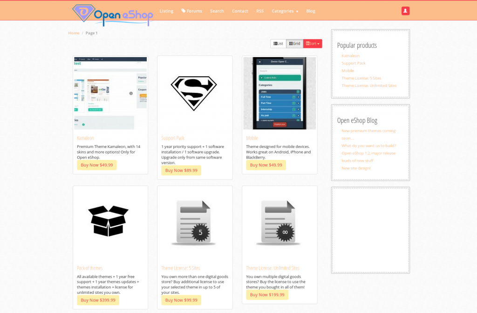Open blog post What do you want us to build?
The image size is (477, 313).
point(369,146)
